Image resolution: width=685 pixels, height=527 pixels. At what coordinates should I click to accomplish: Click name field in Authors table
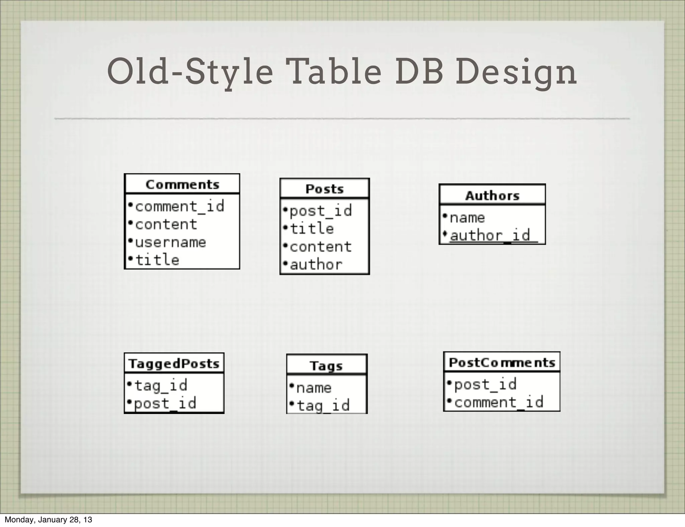click(467, 218)
